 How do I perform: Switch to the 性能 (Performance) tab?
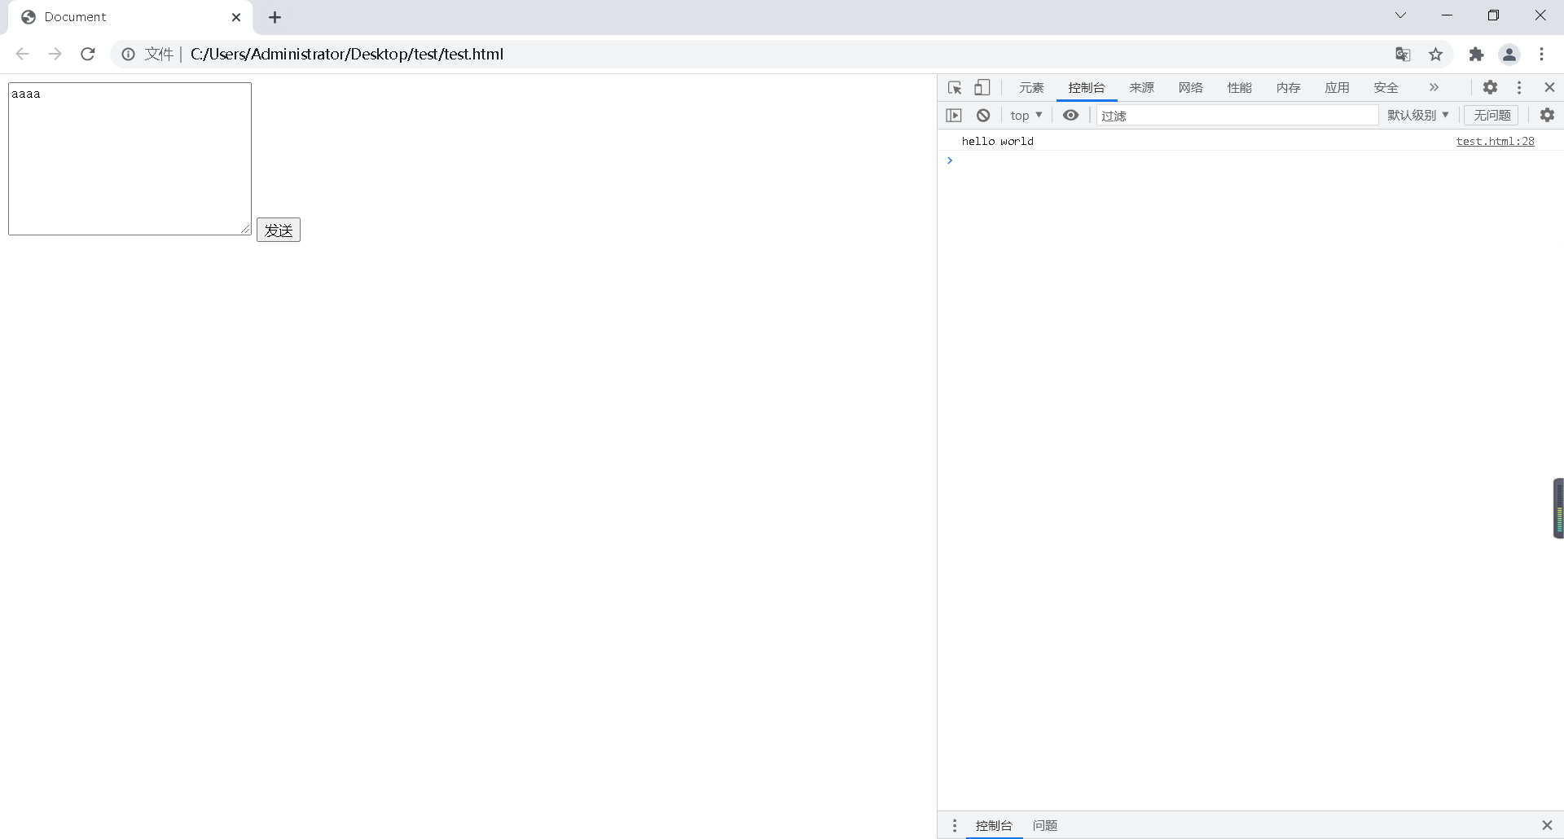coord(1239,87)
